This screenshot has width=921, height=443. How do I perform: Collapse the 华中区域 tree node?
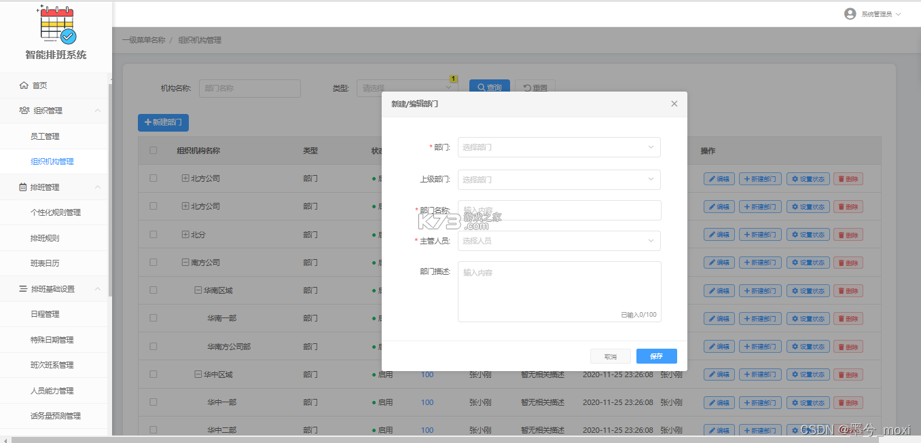198,374
